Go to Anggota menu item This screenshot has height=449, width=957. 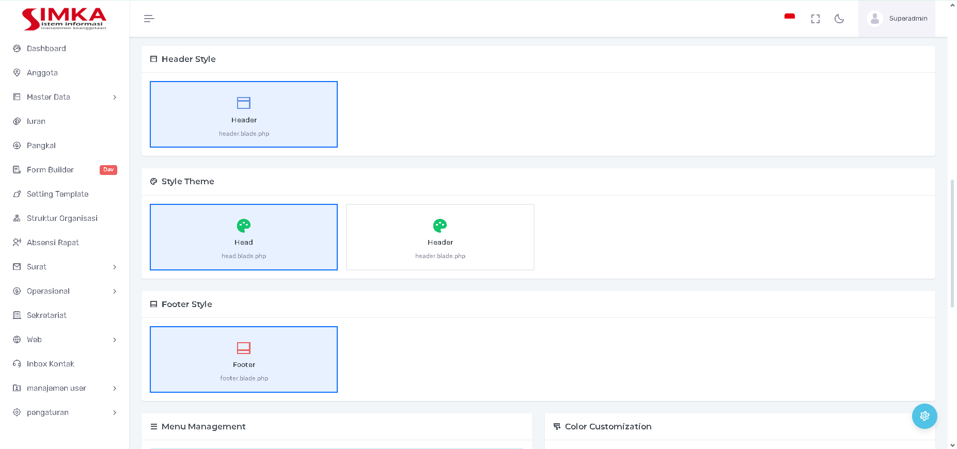(x=42, y=73)
